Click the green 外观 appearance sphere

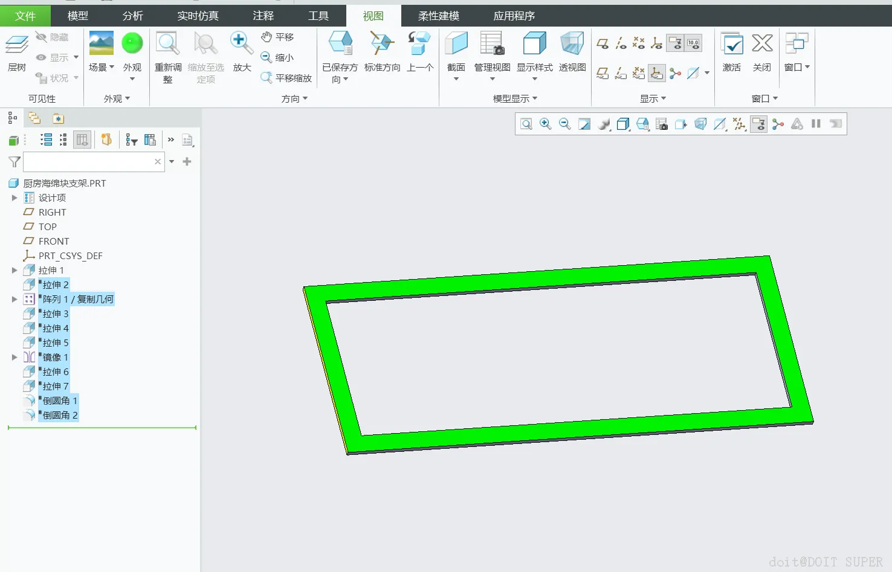click(x=132, y=43)
